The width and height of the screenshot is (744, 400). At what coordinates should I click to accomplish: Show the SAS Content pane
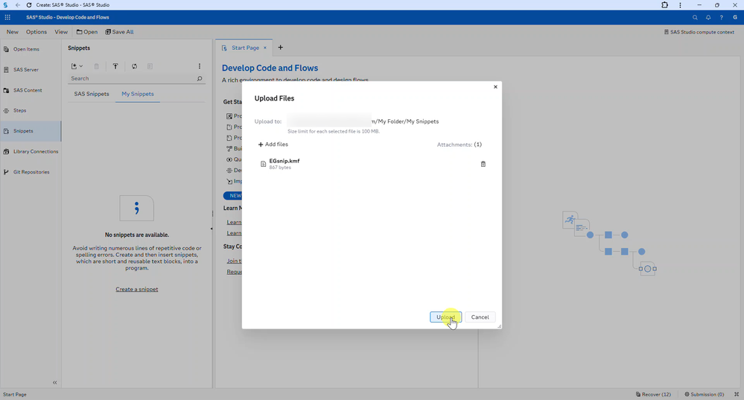pyautogui.click(x=31, y=90)
